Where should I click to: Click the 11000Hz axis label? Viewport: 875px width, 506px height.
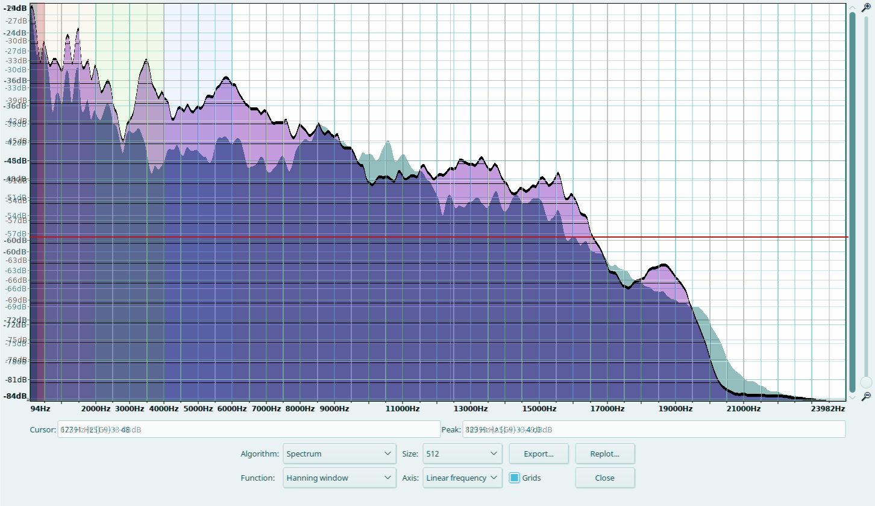pyautogui.click(x=403, y=408)
